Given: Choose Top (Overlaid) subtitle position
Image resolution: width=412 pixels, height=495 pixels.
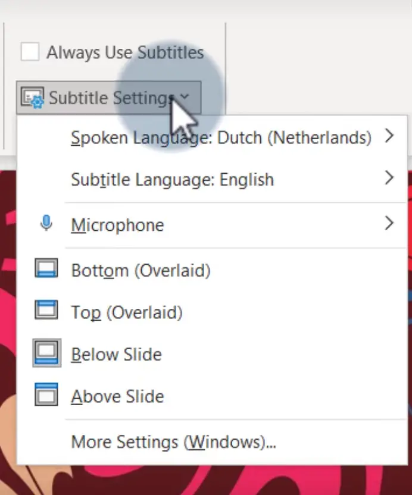Looking at the screenshot, I should (212, 312).
